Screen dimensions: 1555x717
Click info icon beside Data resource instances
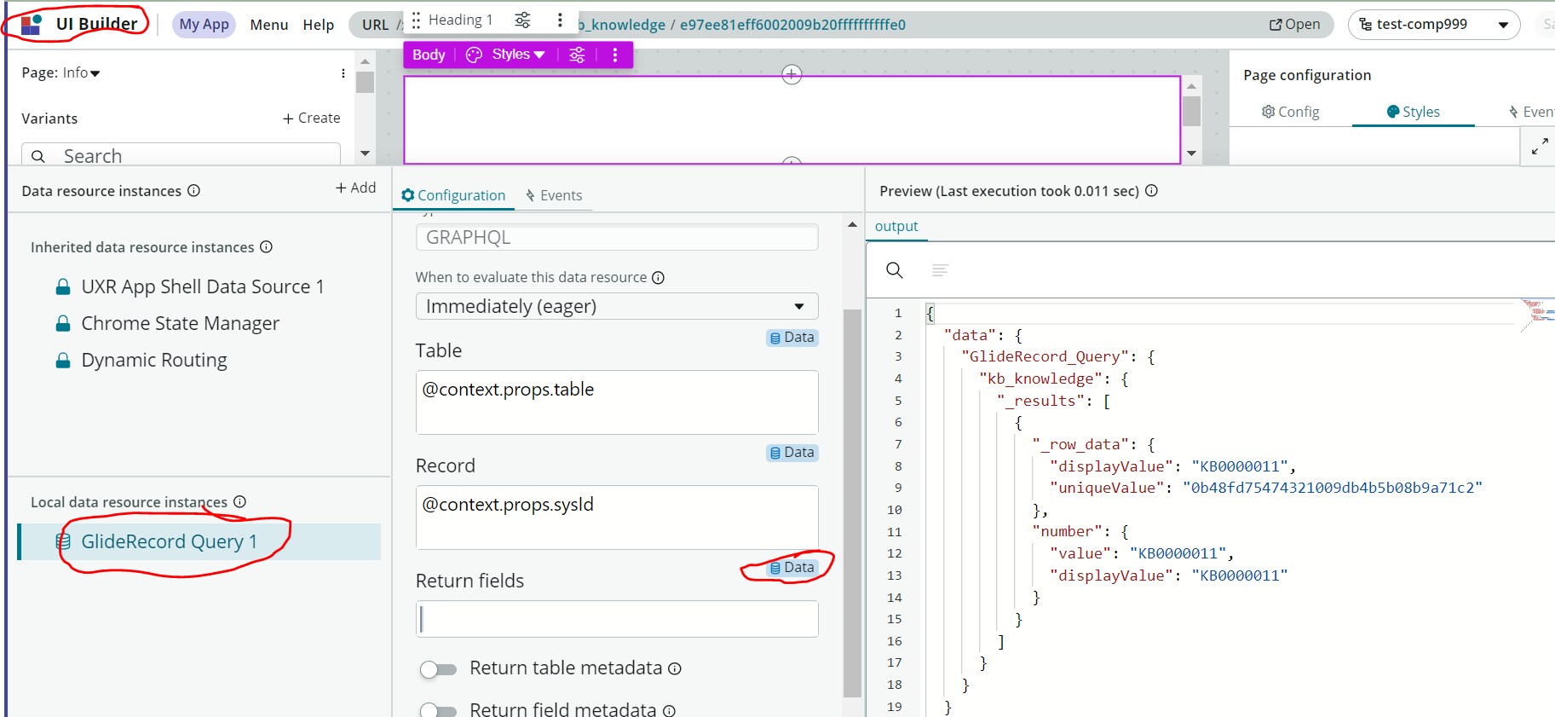coord(193,190)
